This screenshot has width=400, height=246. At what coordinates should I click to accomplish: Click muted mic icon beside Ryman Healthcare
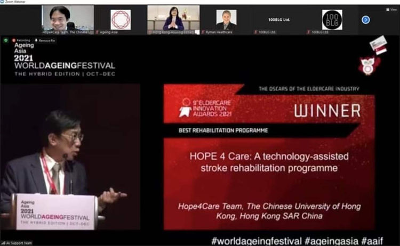click(x=203, y=32)
